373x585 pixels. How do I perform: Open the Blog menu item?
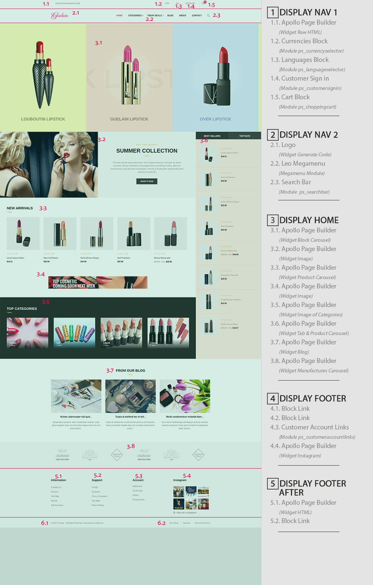170,16
